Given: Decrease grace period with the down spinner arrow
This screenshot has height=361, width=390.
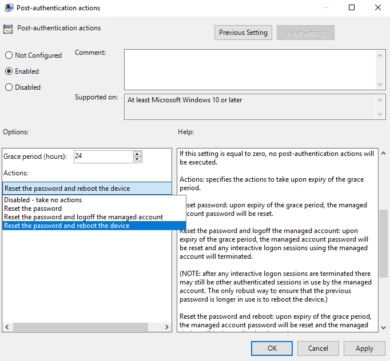Looking at the screenshot, I should 137,159.
